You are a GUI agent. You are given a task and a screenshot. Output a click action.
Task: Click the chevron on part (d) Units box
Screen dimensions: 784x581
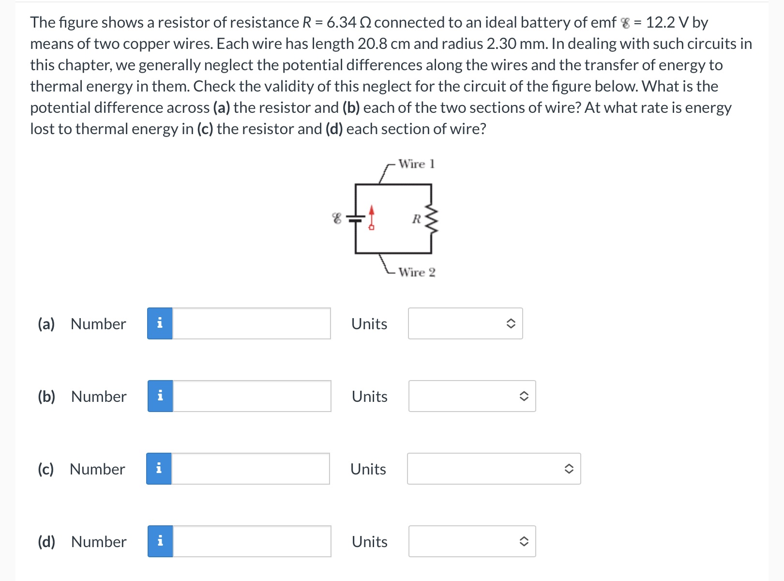(x=525, y=541)
